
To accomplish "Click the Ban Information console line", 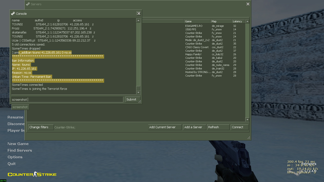I will (x=23, y=61).
